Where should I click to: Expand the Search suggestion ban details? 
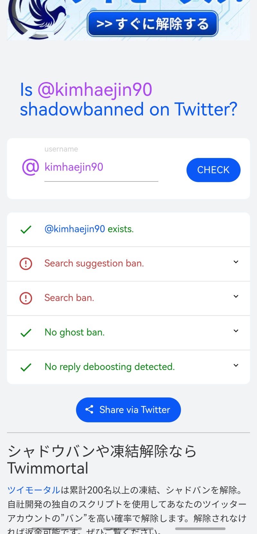click(236, 262)
